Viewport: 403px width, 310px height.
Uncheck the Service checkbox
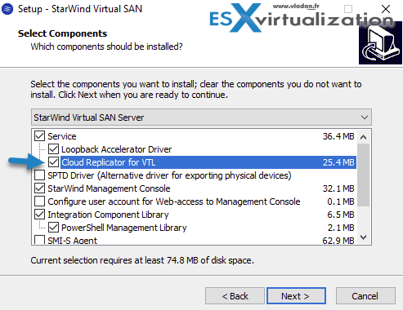[x=40, y=136]
